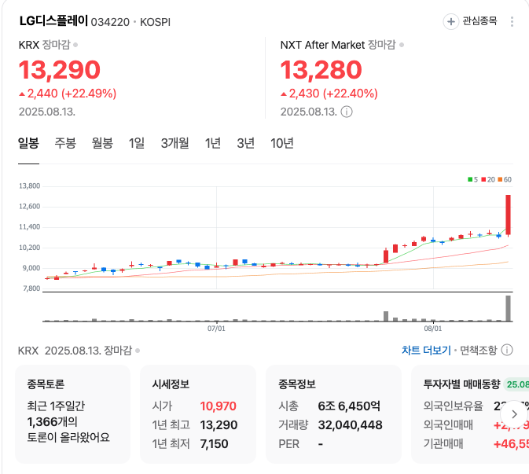The image size is (529, 474).
Task: Click info icon beside 면책조항
Action: click(507, 350)
